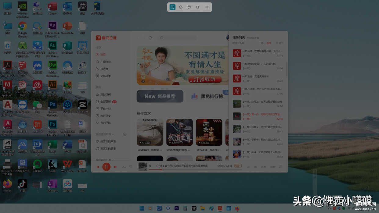Viewport: 379px width, 213px height.
Task: Switch to window snip mode
Action: click(x=189, y=7)
